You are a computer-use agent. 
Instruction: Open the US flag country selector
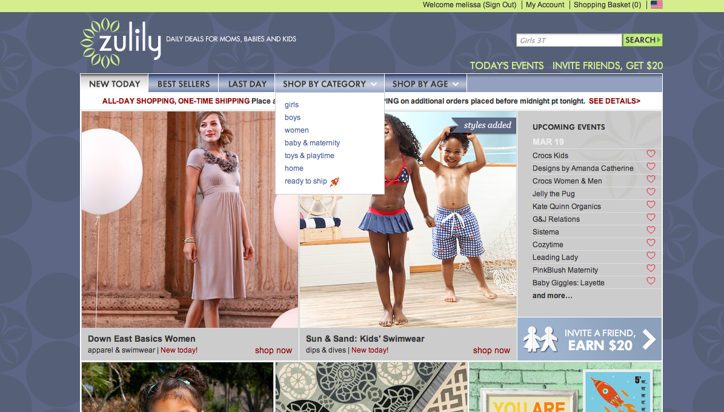click(x=657, y=5)
